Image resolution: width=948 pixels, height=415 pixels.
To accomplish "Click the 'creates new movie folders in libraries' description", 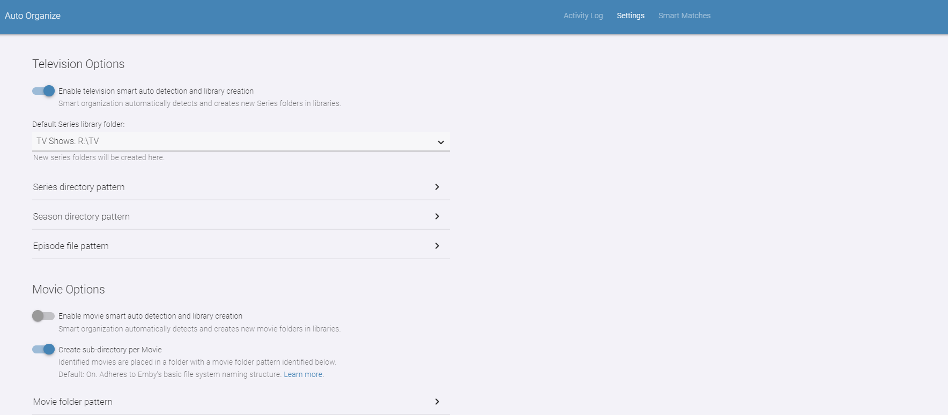I will 199,329.
